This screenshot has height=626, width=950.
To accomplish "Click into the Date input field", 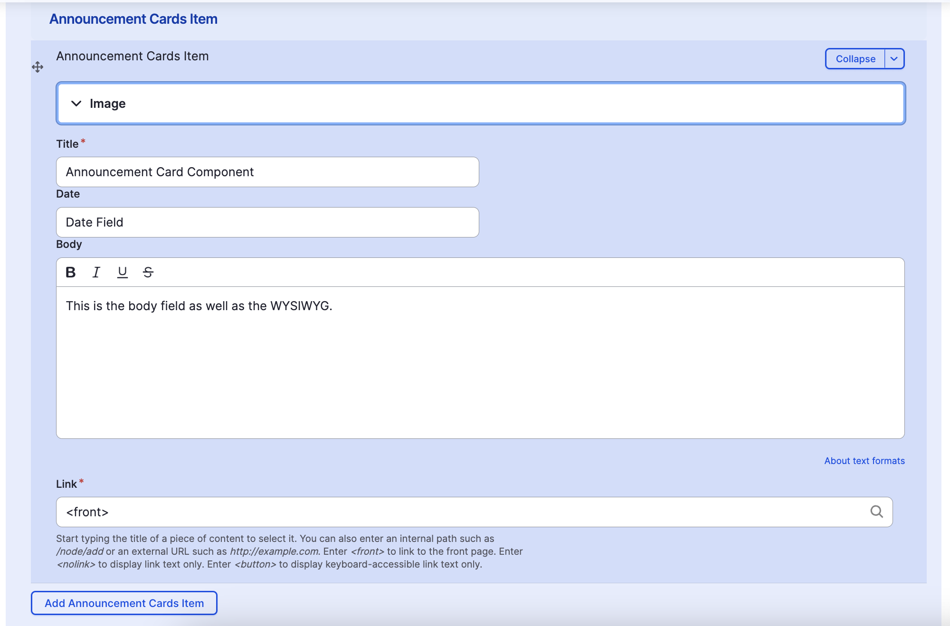I will click(267, 222).
